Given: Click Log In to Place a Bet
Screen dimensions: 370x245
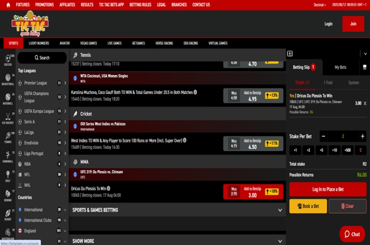Looking at the screenshot, I should click(x=328, y=190).
